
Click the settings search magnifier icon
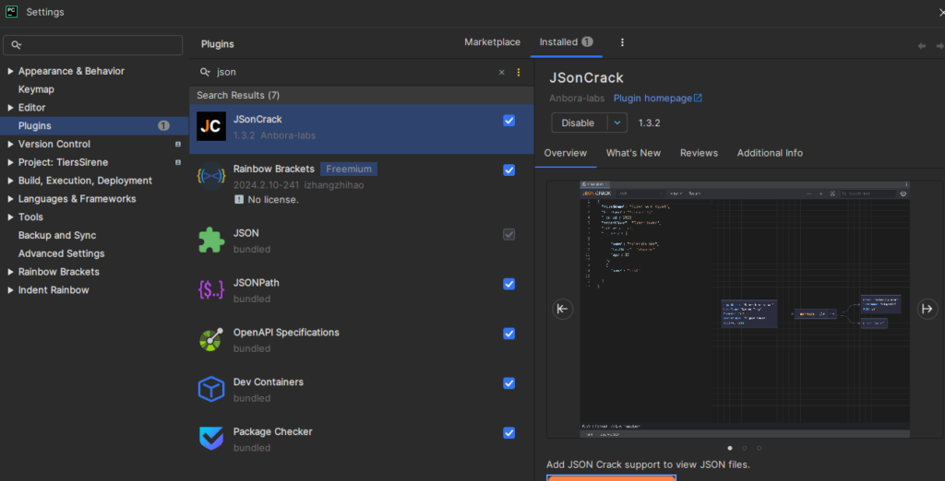(x=17, y=45)
